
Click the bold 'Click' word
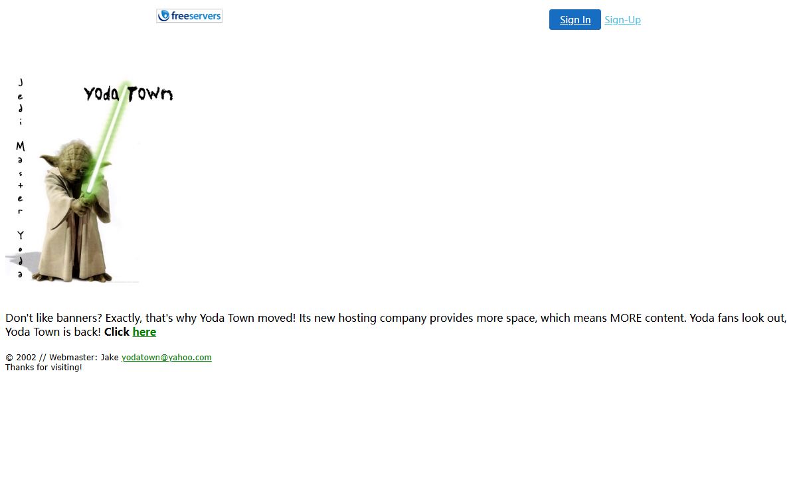(117, 332)
